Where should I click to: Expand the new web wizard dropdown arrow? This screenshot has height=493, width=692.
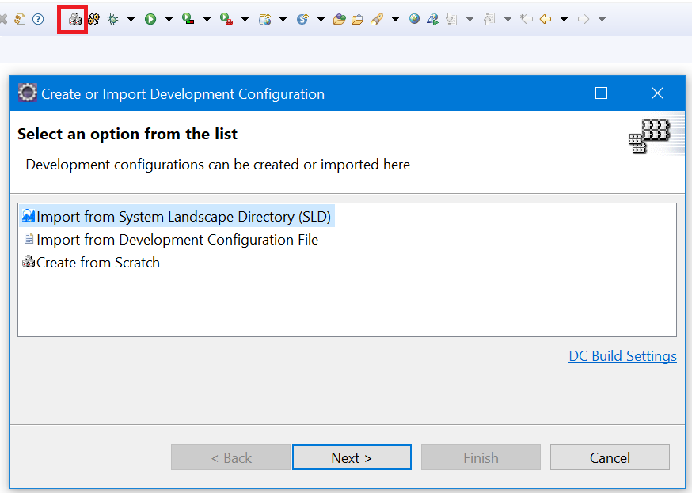pyautogui.click(x=283, y=19)
